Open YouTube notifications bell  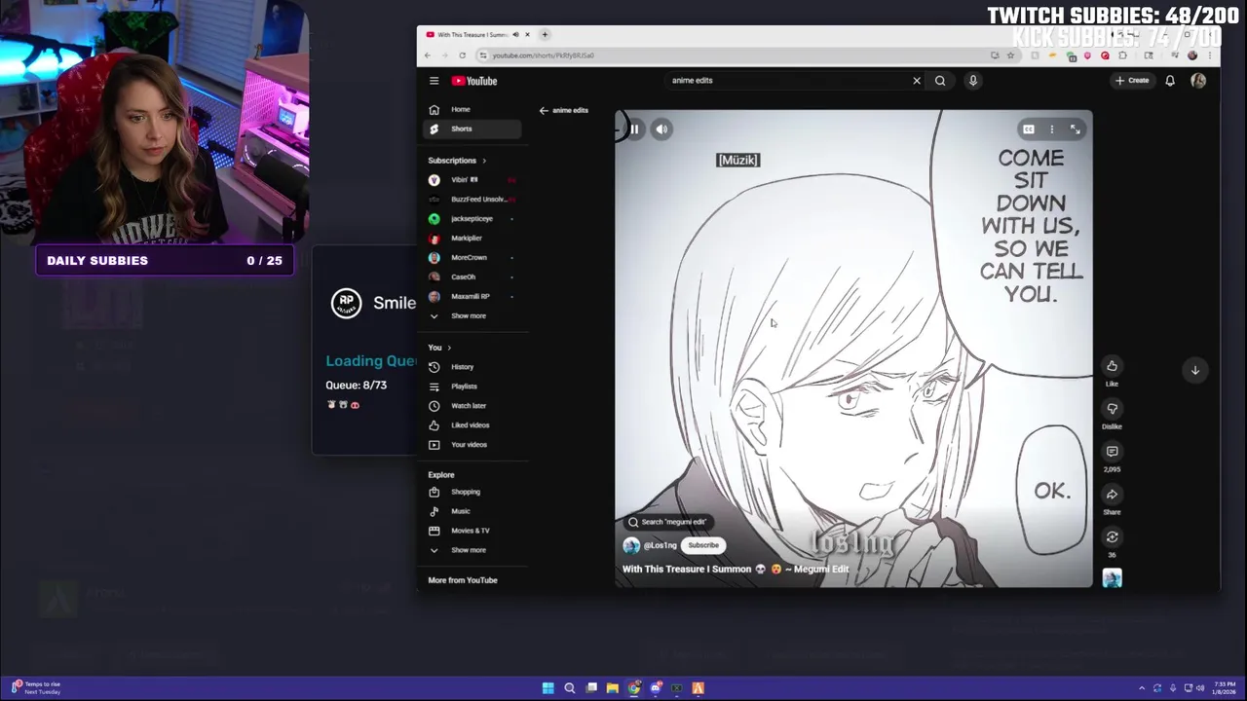coord(1170,81)
